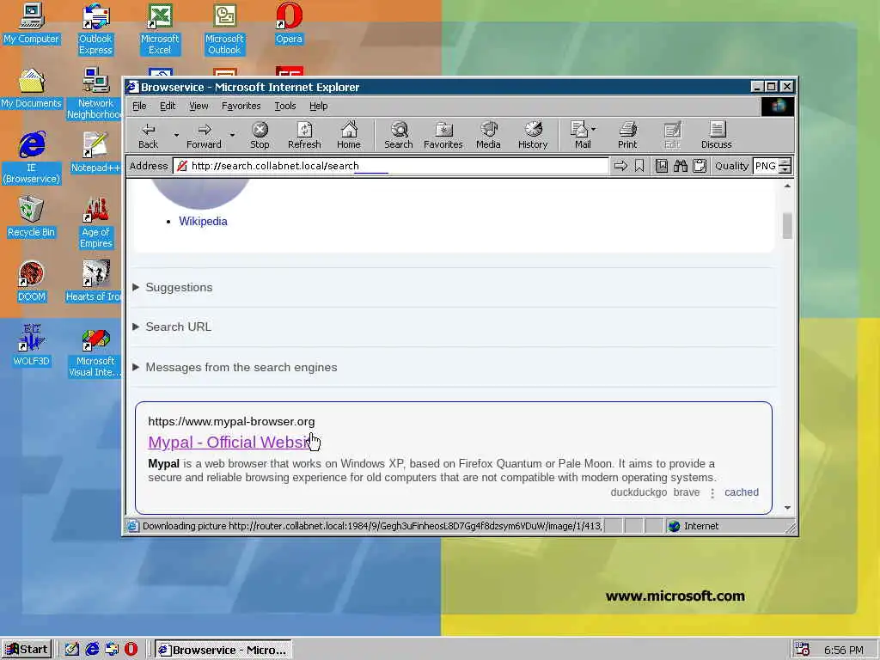The image size is (880, 660).
Task: Click the page scrollbar down arrow
Action: (787, 507)
